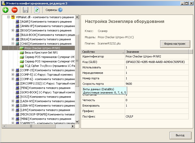Viewport: 195px width, 143px height.
Task: Click the Выход button
Action: (180, 135)
